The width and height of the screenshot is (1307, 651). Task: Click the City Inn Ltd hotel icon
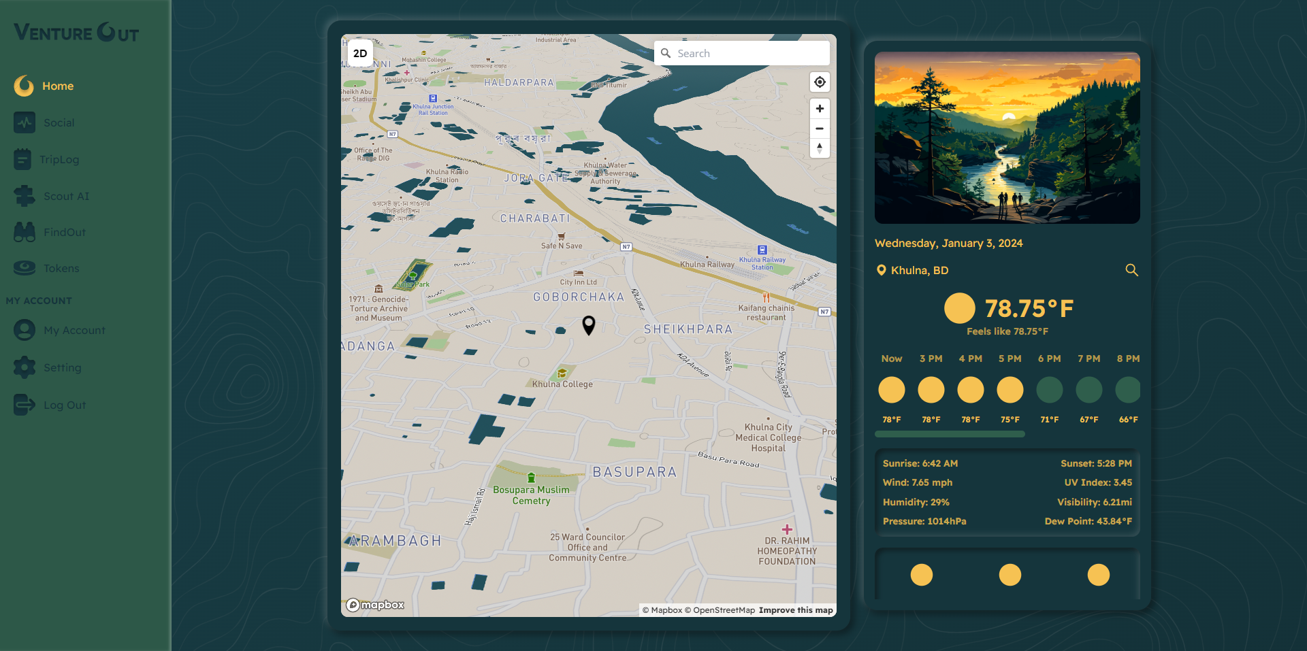pos(579,273)
